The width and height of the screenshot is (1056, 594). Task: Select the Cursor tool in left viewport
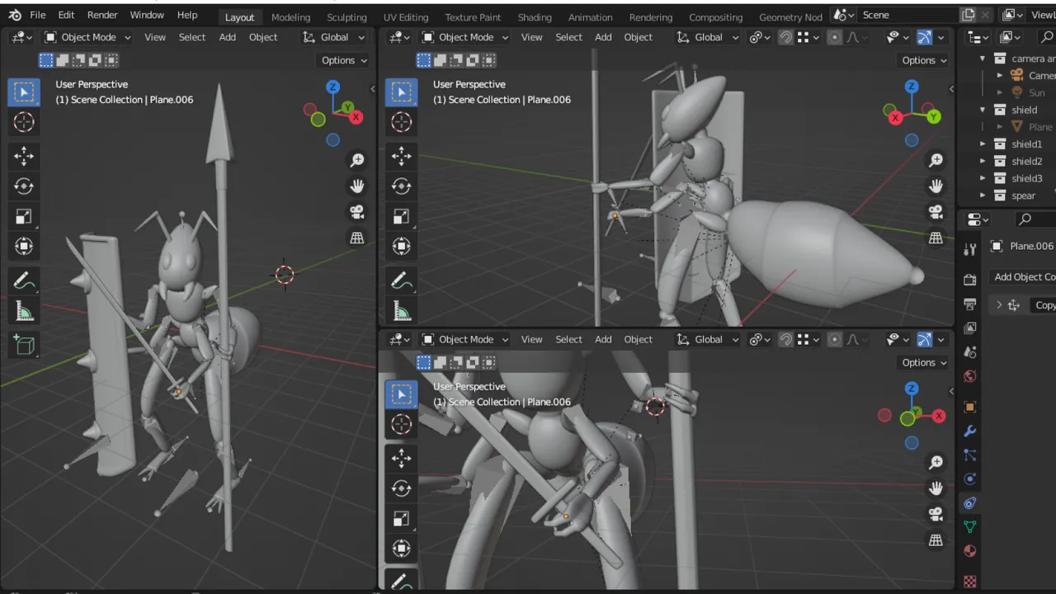(x=24, y=122)
